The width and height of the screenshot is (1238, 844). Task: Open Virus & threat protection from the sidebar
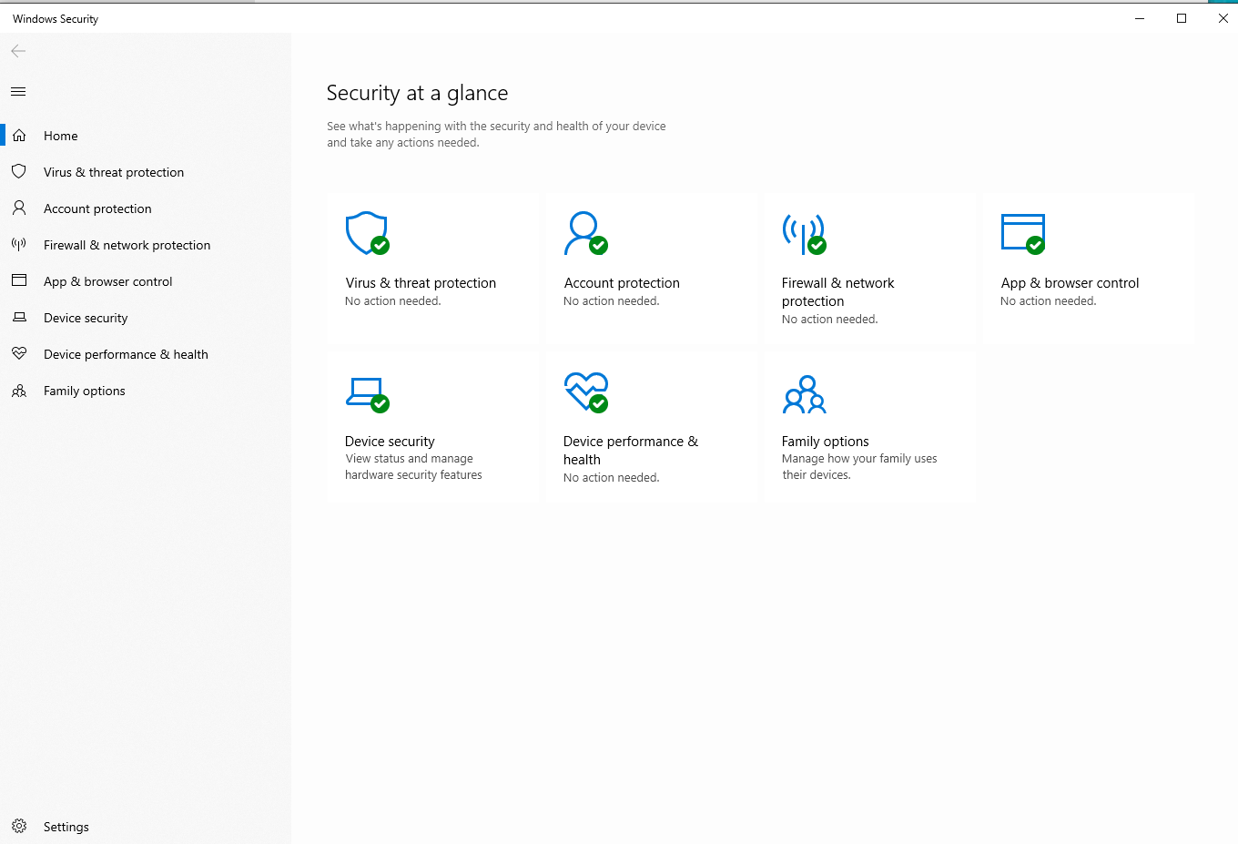click(x=114, y=172)
